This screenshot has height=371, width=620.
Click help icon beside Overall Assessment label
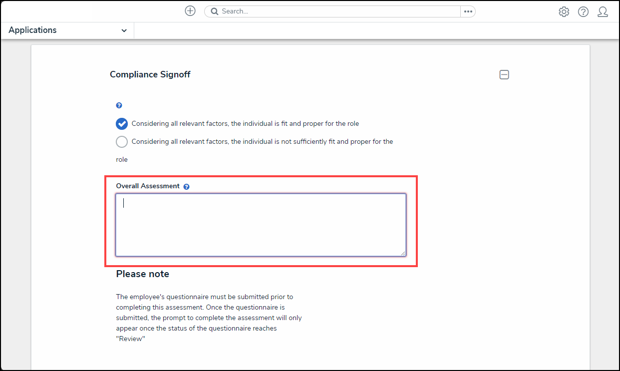[186, 187]
